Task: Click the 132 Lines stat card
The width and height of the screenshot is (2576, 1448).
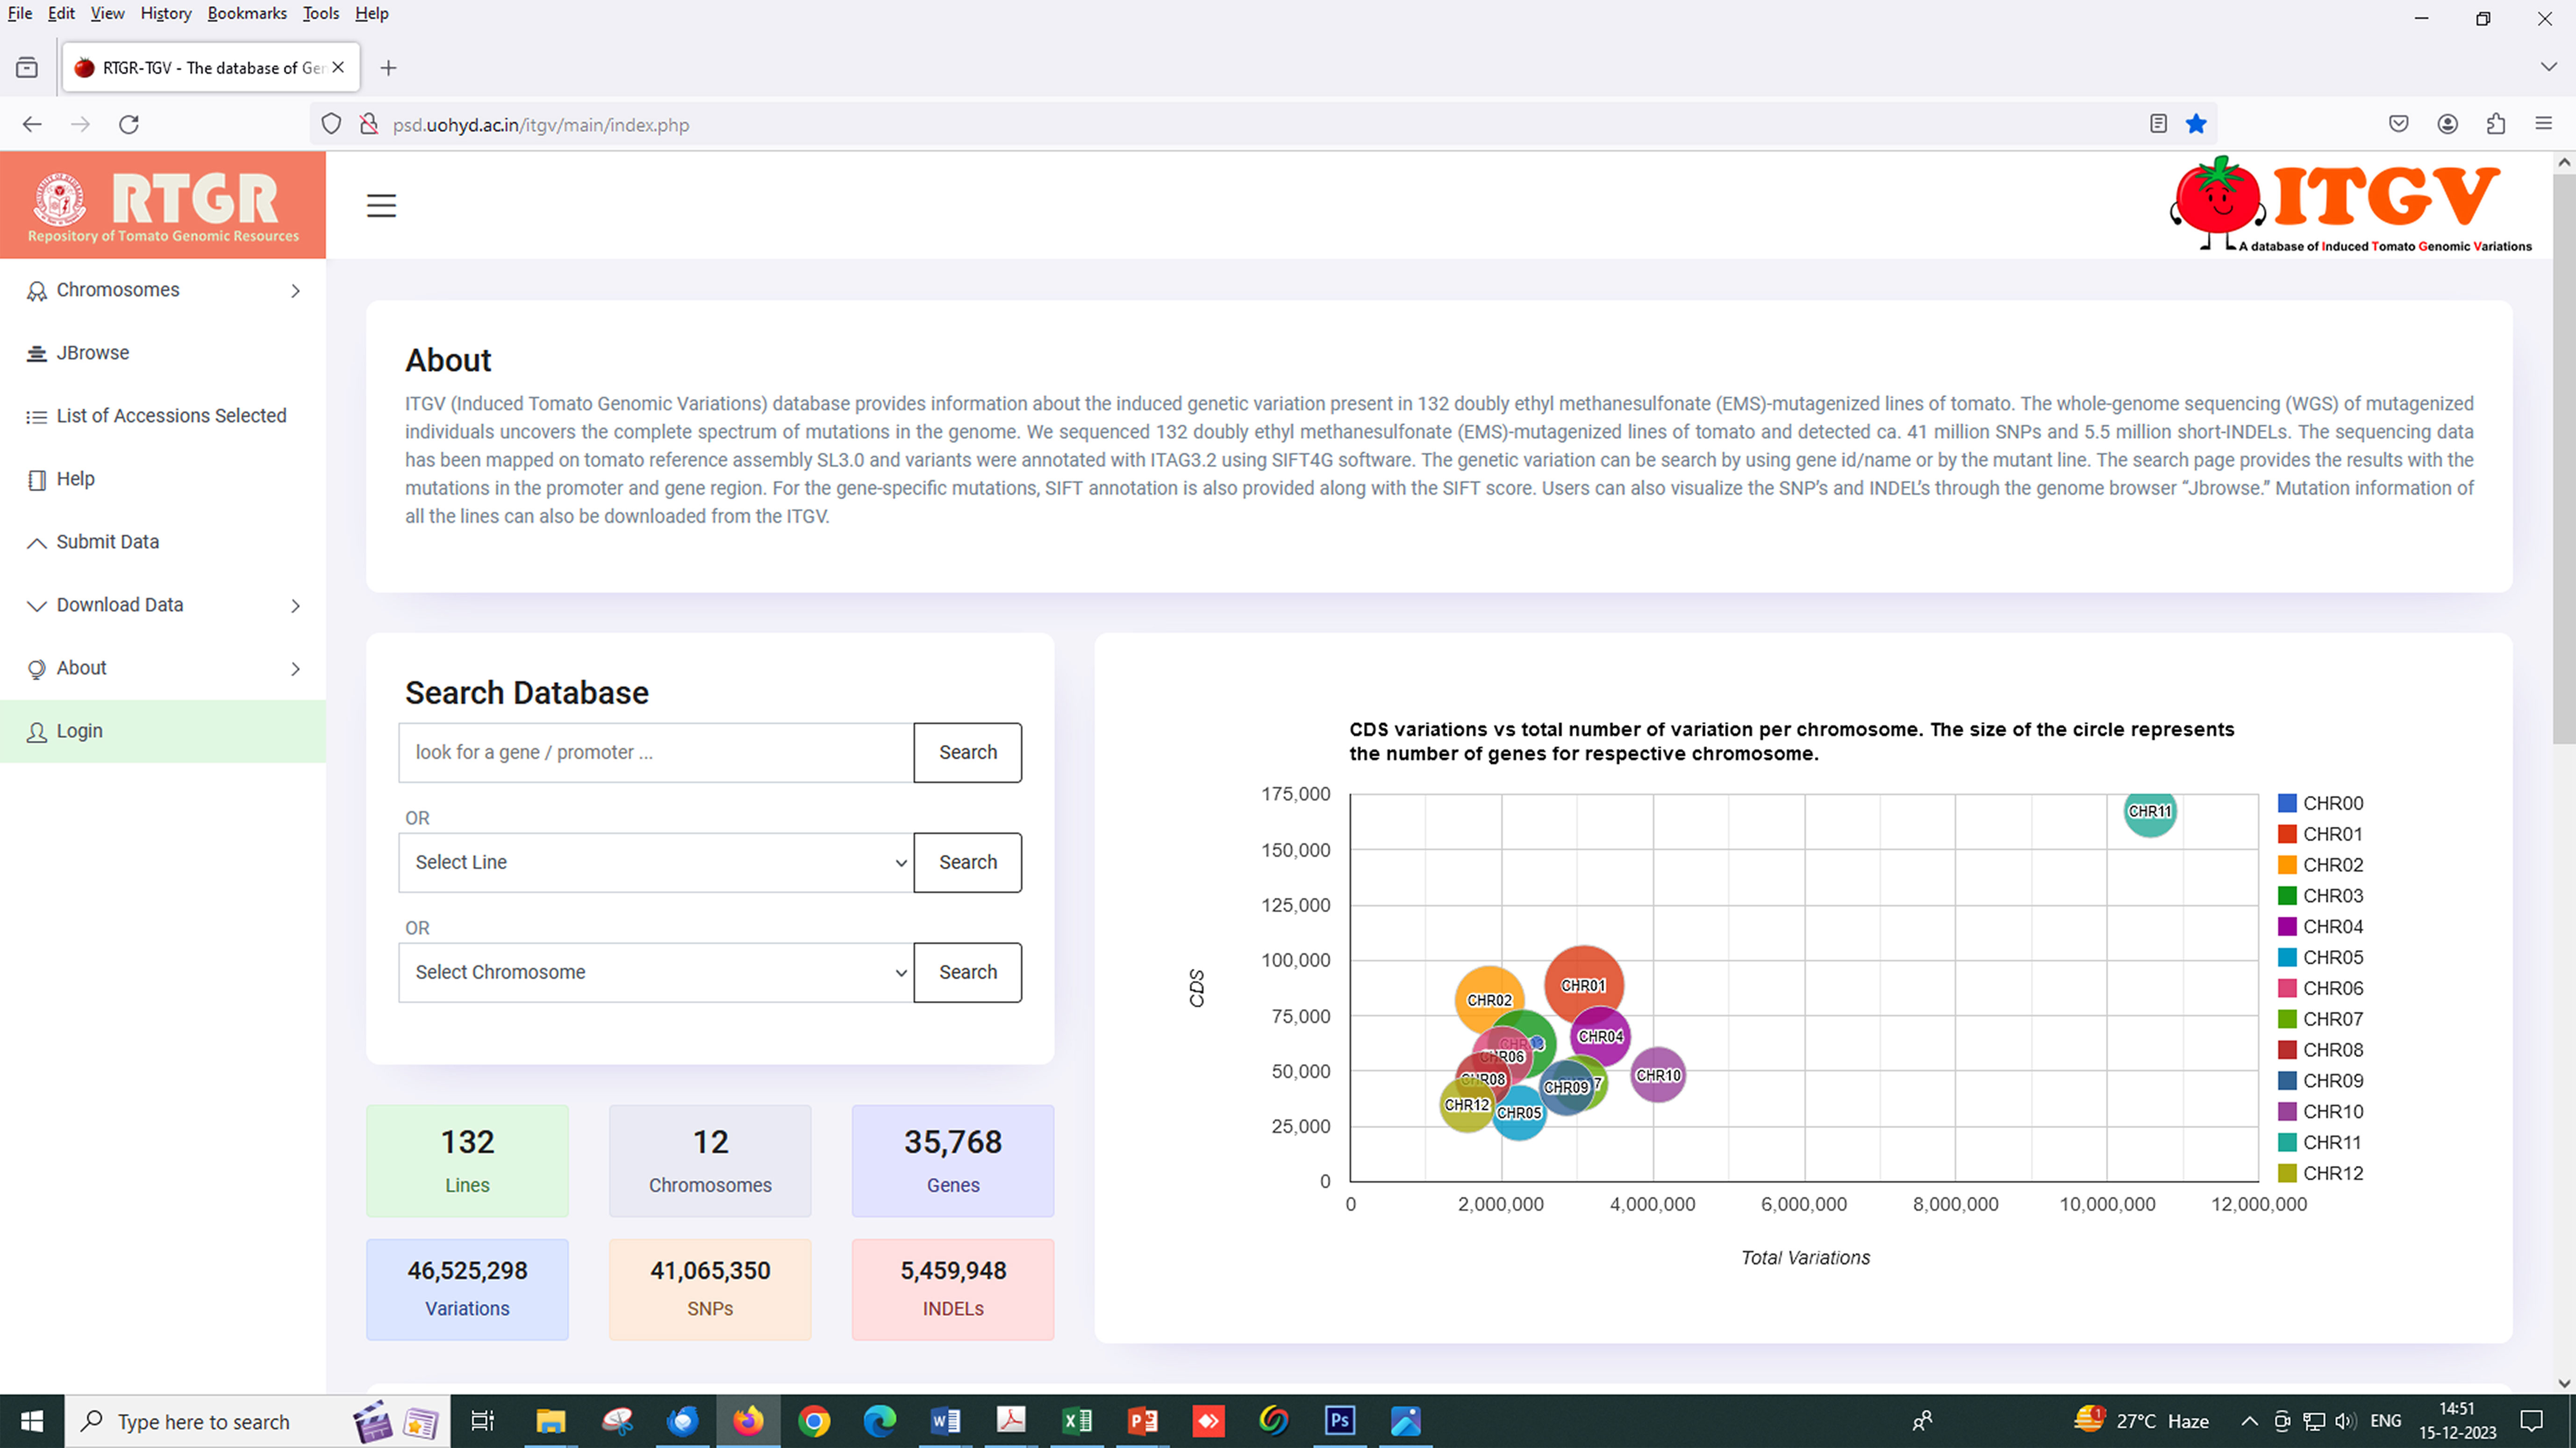Action: pyautogui.click(x=467, y=1161)
